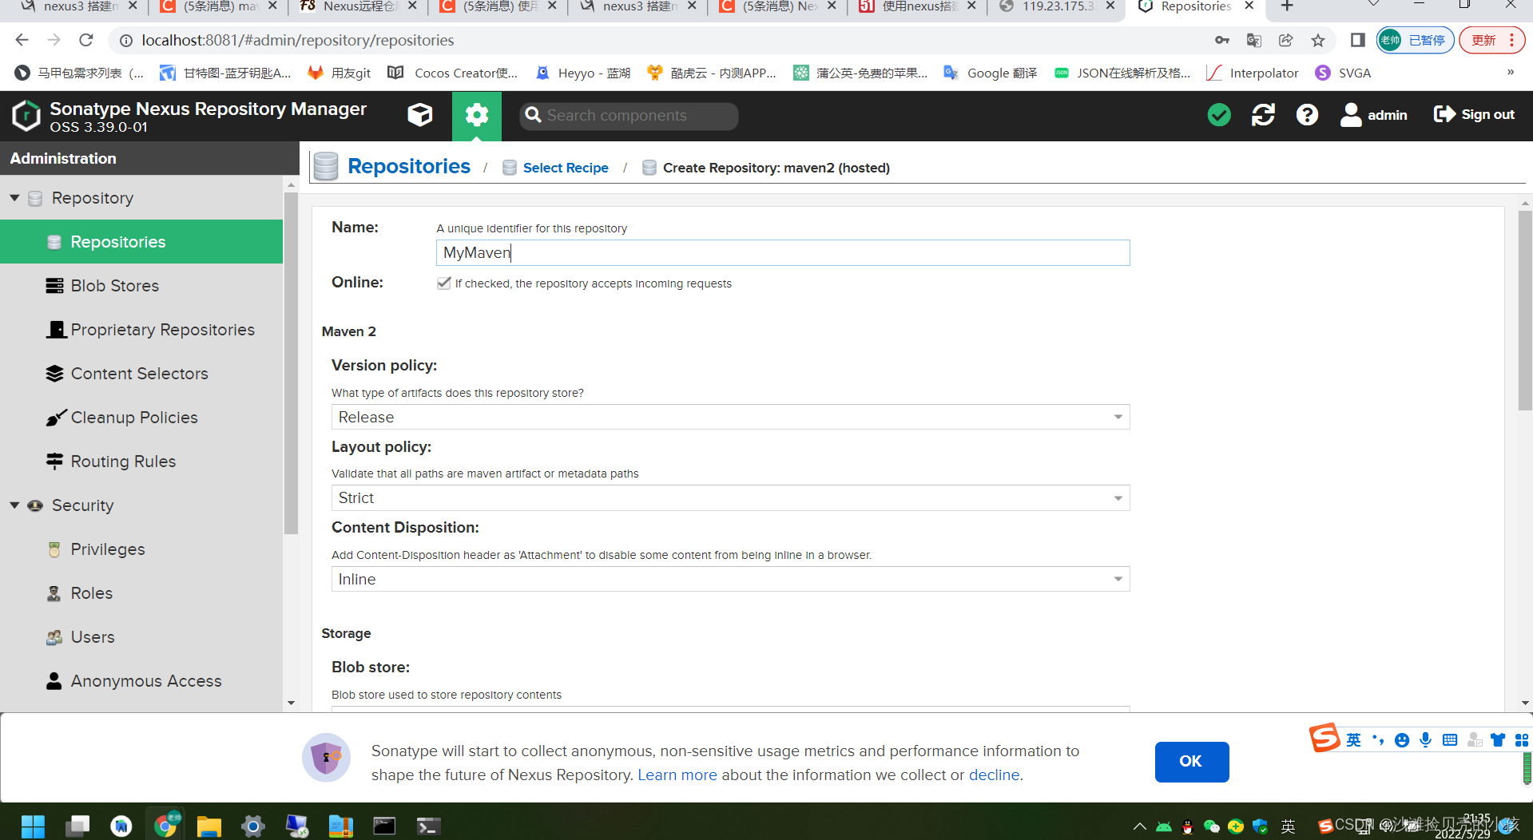Collapse the Security tree section

click(x=14, y=505)
